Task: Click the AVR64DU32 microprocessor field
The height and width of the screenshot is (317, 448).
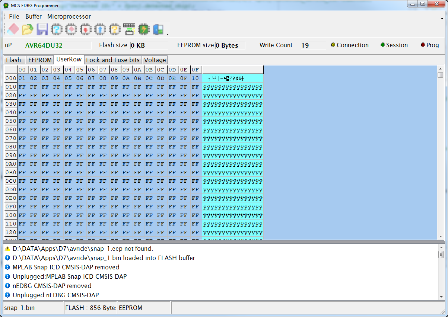Action: [58, 45]
